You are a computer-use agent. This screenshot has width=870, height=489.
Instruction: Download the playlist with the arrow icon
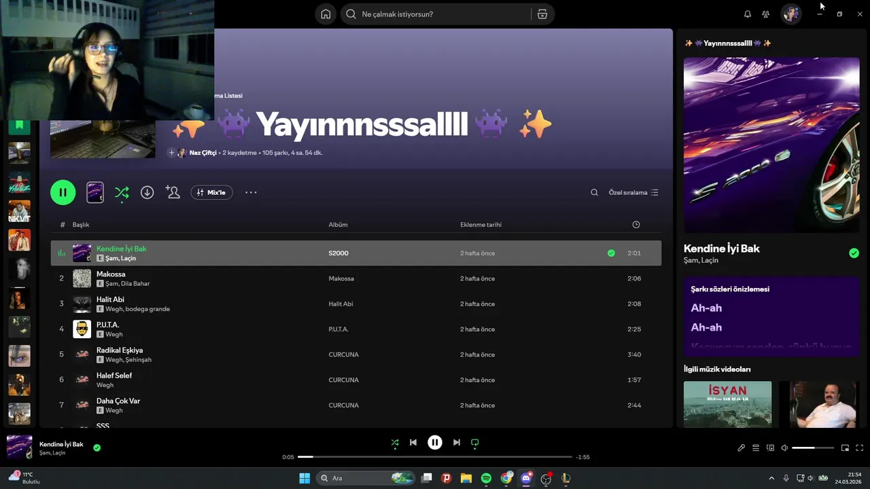point(147,192)
